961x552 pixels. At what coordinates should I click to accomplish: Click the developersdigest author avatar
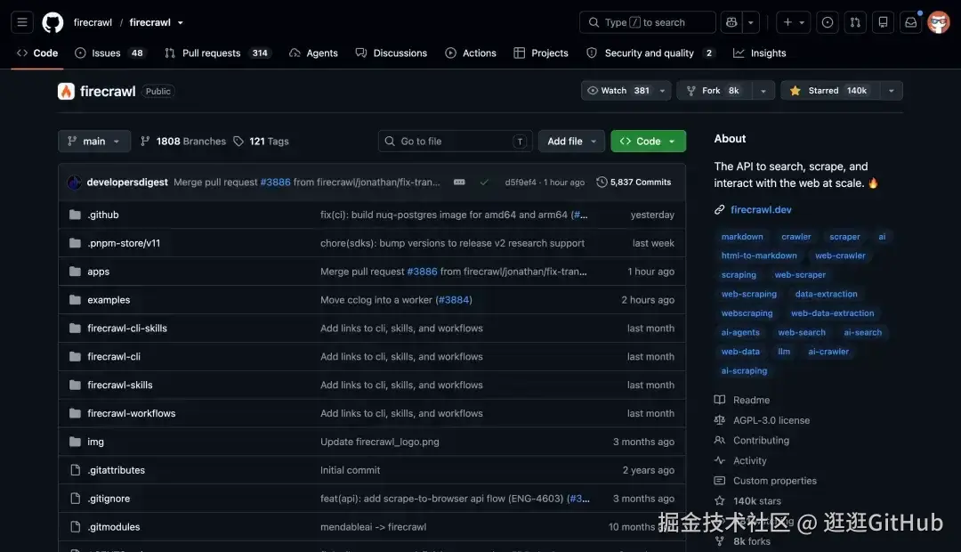[74, 183]
